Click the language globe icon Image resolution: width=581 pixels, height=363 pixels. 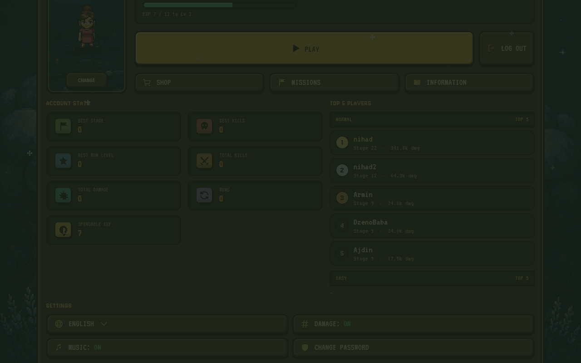pos(59,324)
